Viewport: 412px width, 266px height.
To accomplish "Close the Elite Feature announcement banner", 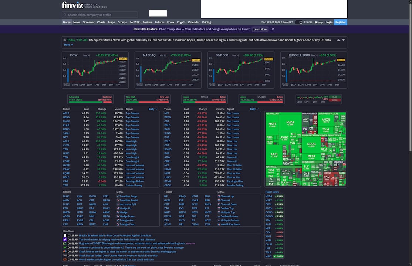I will [273, 29].
